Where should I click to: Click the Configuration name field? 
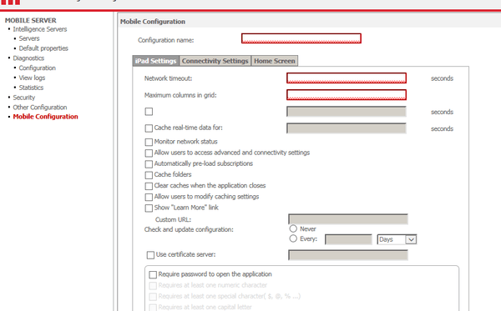click(301, 38)
